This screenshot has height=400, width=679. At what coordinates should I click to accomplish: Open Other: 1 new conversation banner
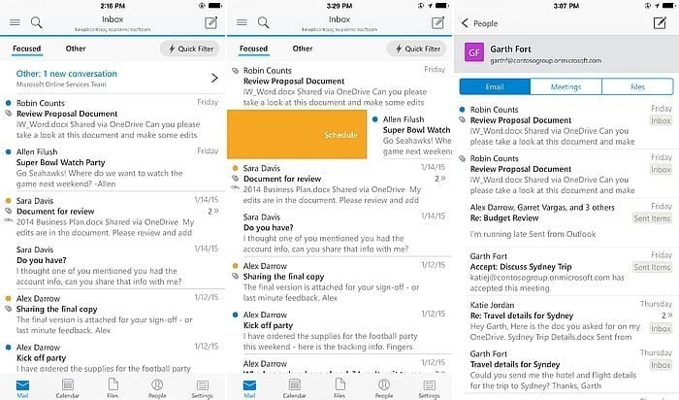[x=113, y=79]
